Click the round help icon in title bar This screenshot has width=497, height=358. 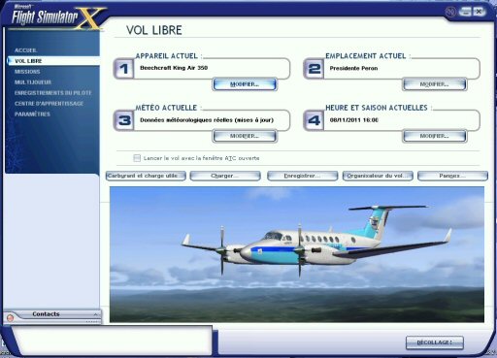point(450,12)
